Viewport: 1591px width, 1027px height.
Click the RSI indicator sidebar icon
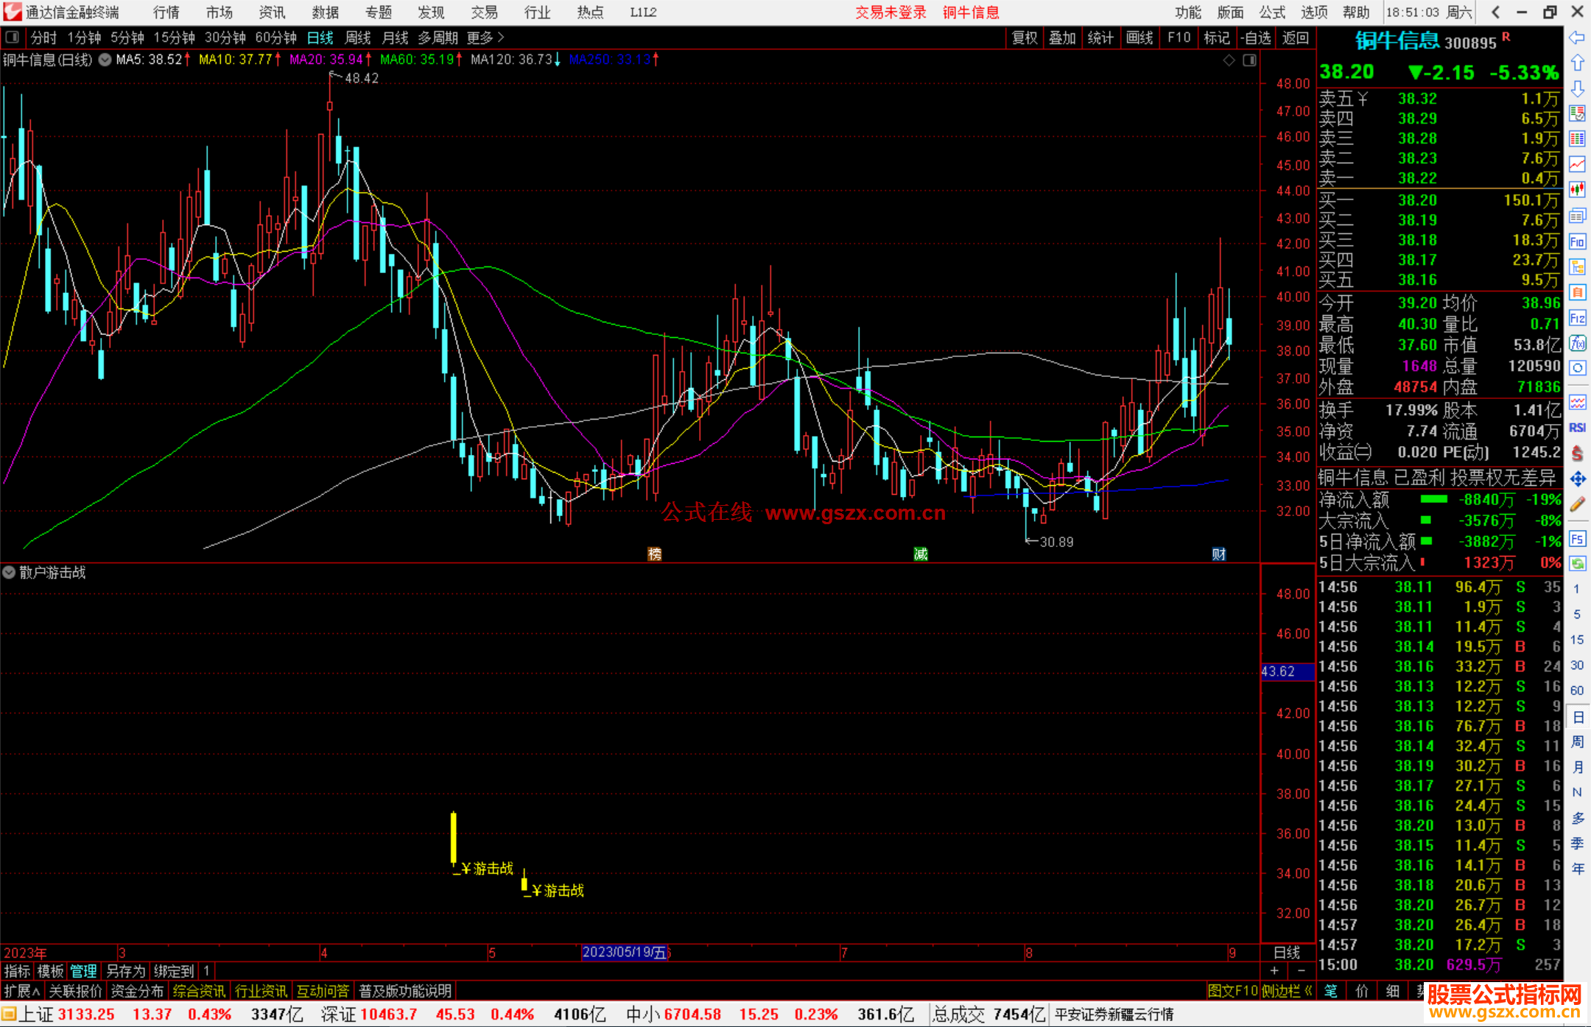[1577, 428]
